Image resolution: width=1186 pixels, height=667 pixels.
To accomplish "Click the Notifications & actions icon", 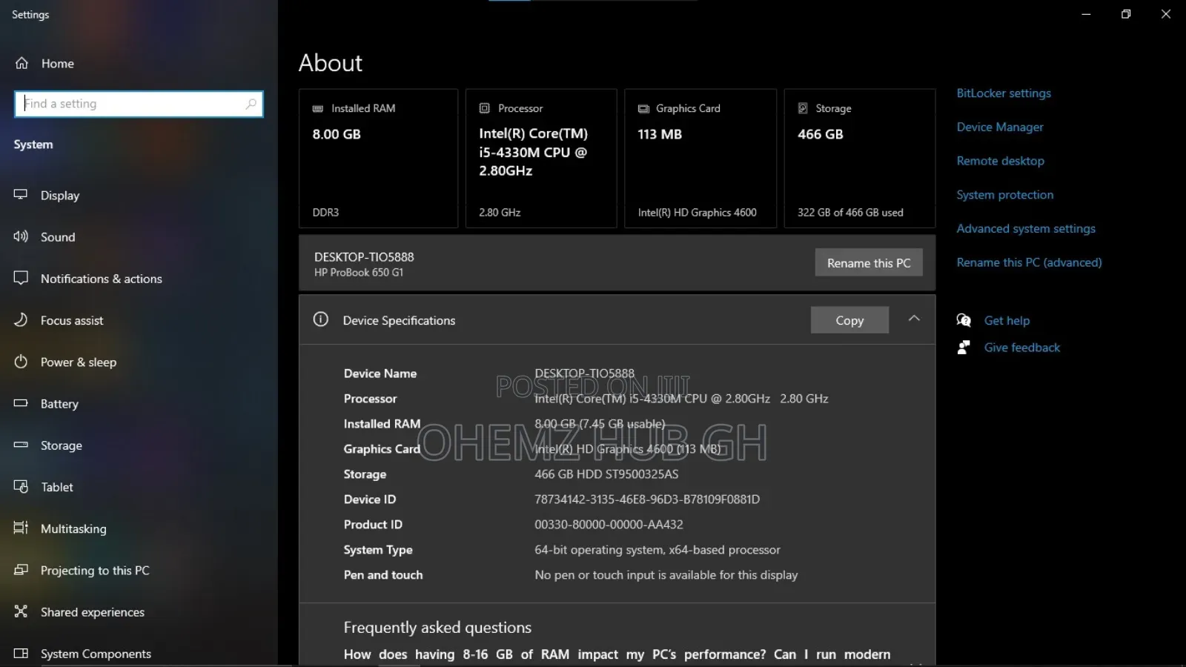I will tap(21, 278).
